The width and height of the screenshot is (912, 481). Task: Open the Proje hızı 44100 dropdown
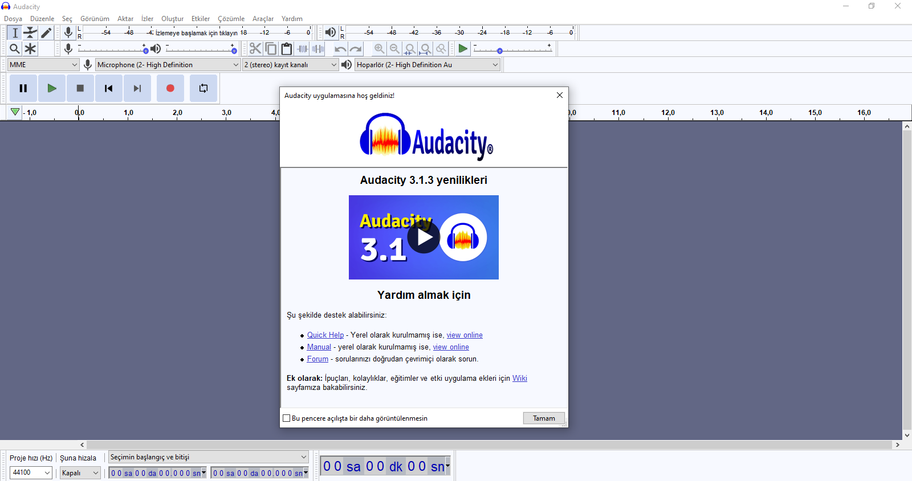[31, 472]
